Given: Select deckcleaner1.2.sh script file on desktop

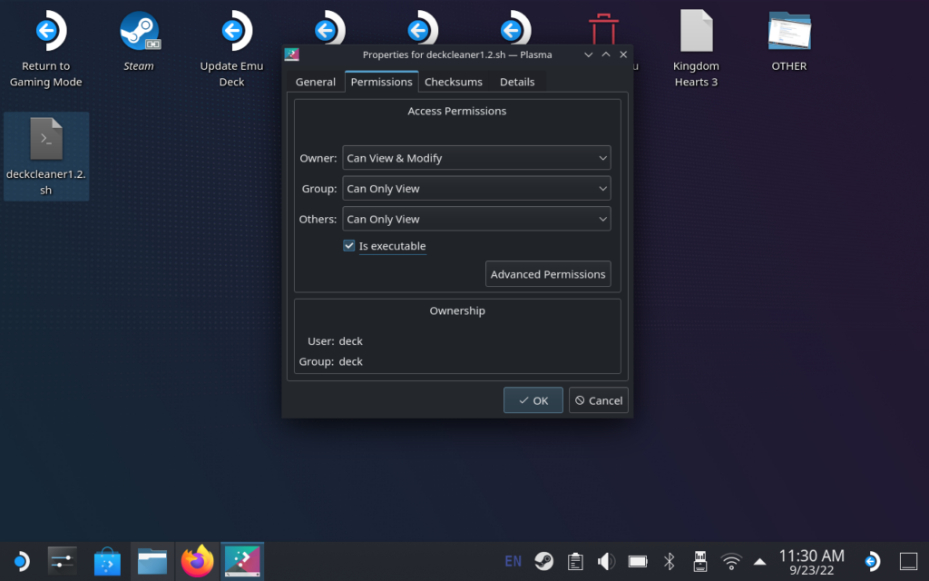Looking at the screenshot, I should (x=46, y=156).
